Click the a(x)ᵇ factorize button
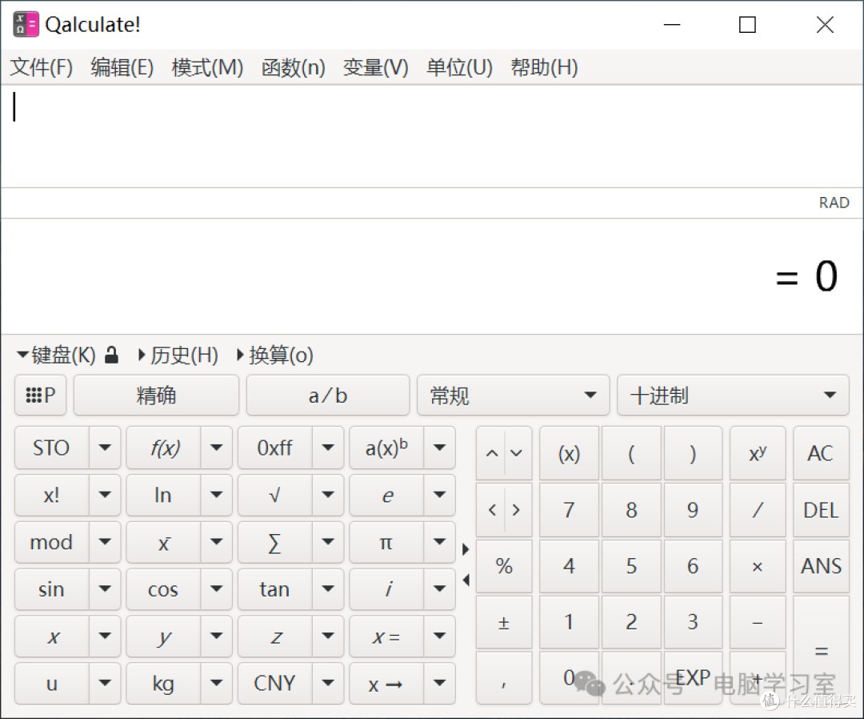 click(x=386, y=448)
